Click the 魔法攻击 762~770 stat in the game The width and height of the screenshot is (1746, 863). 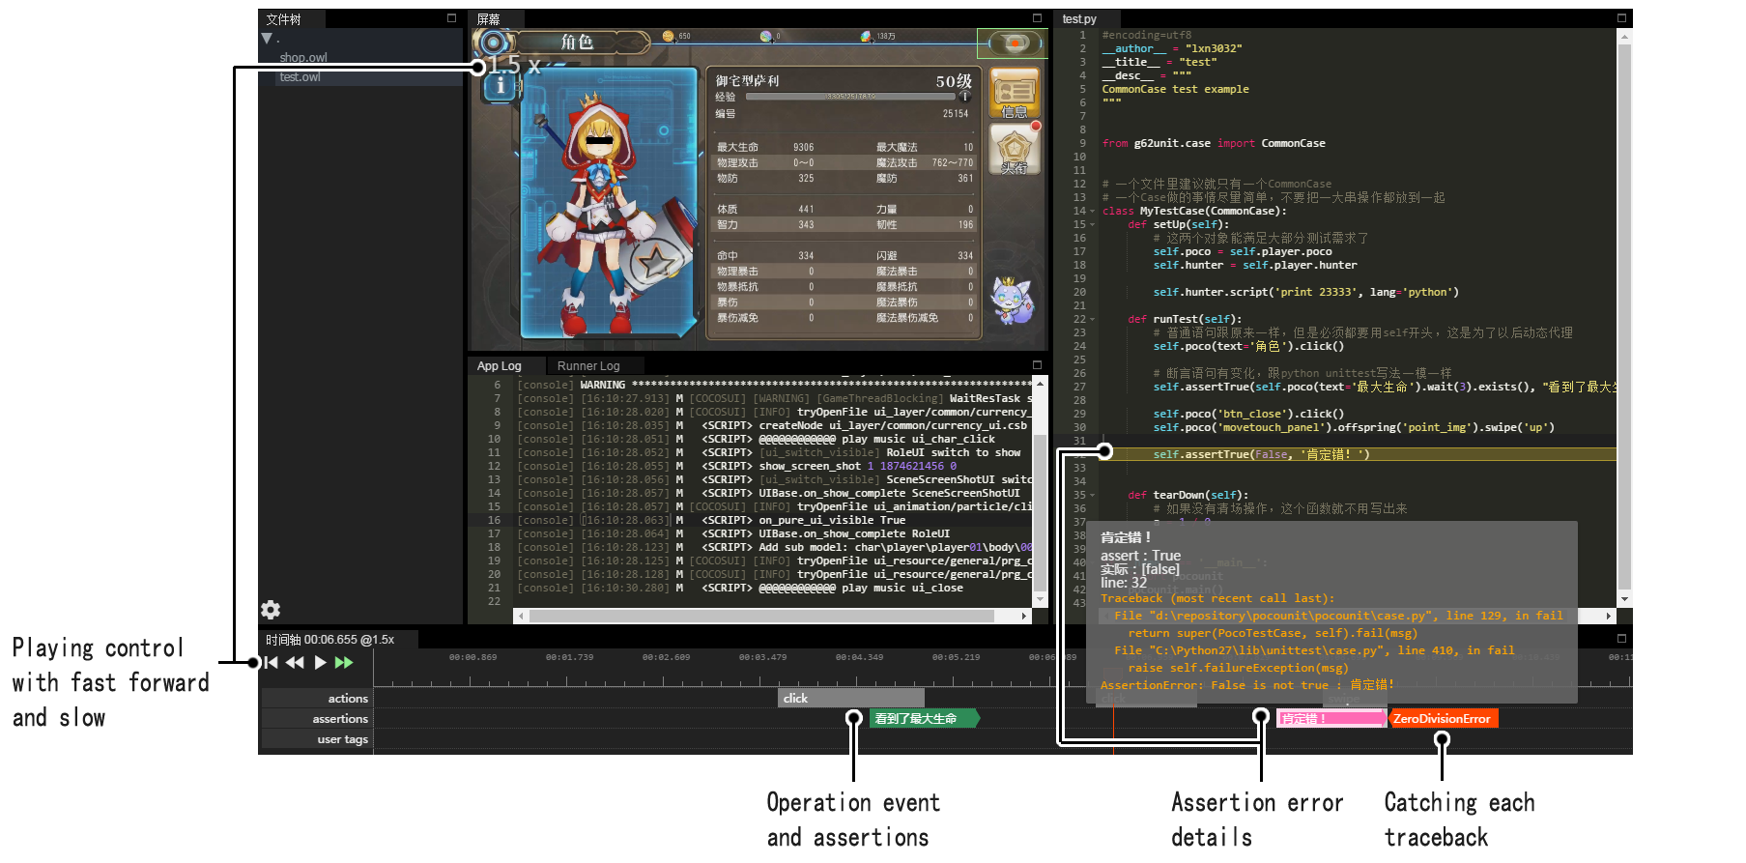pos(925,163)
